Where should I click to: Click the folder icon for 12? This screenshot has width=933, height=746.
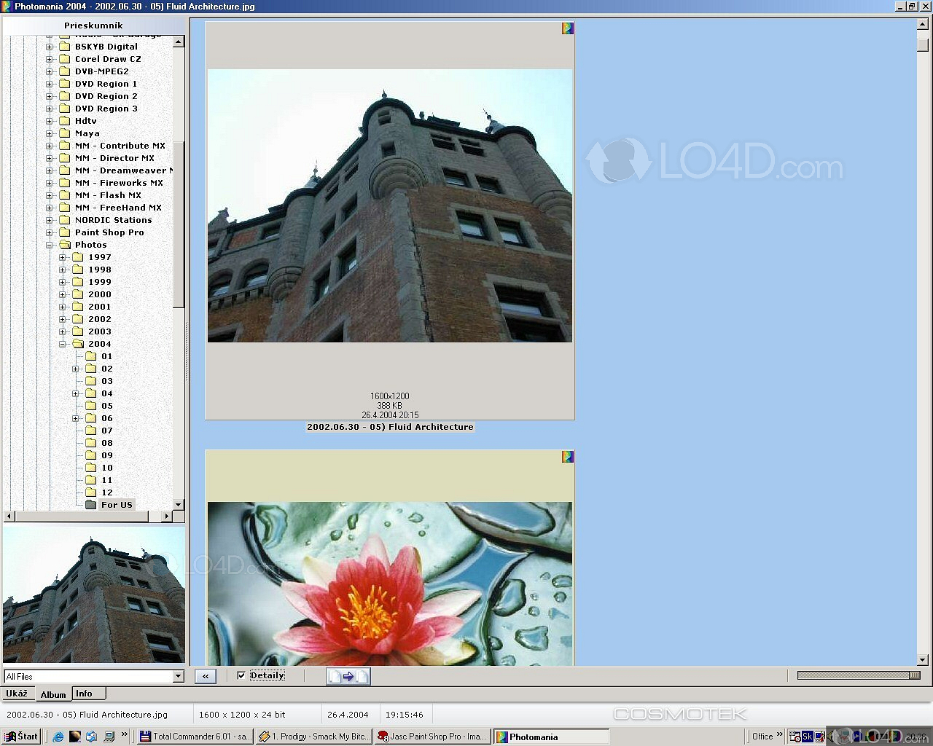tap(91, 492)
